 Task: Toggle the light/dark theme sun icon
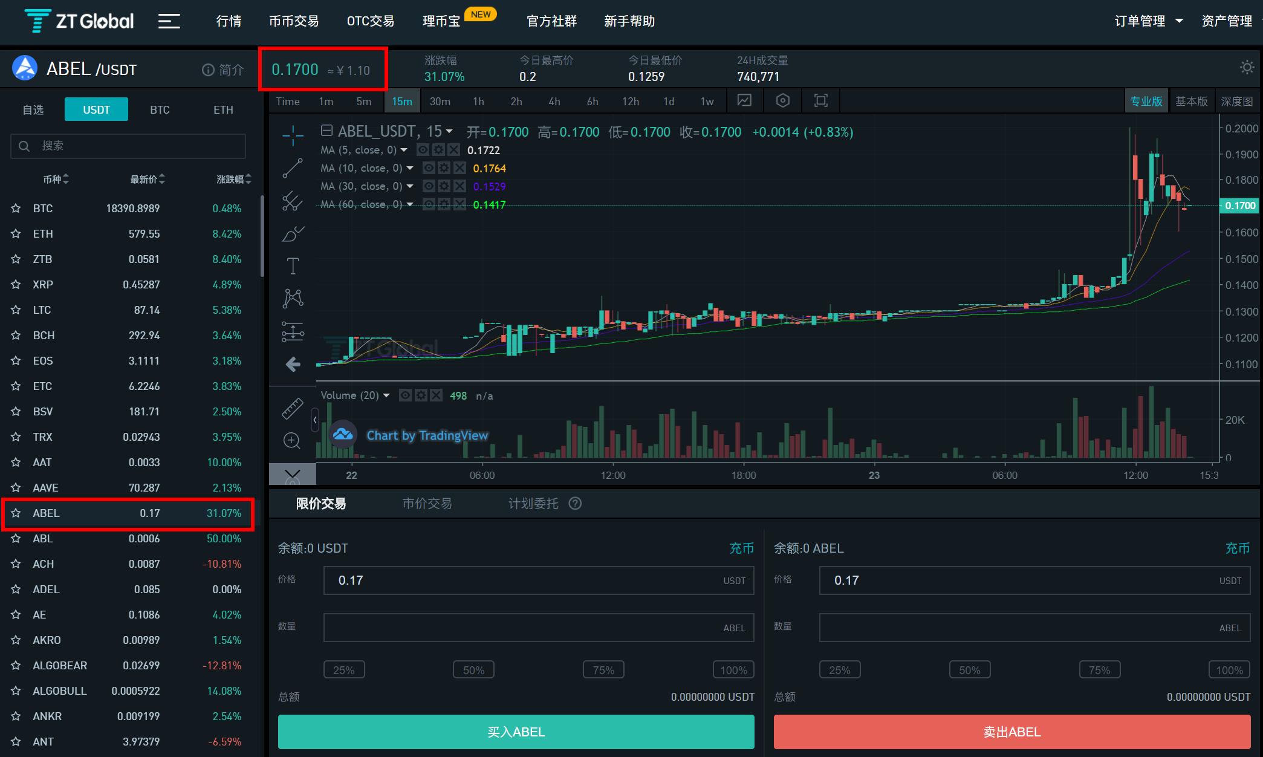[1247, 67]
